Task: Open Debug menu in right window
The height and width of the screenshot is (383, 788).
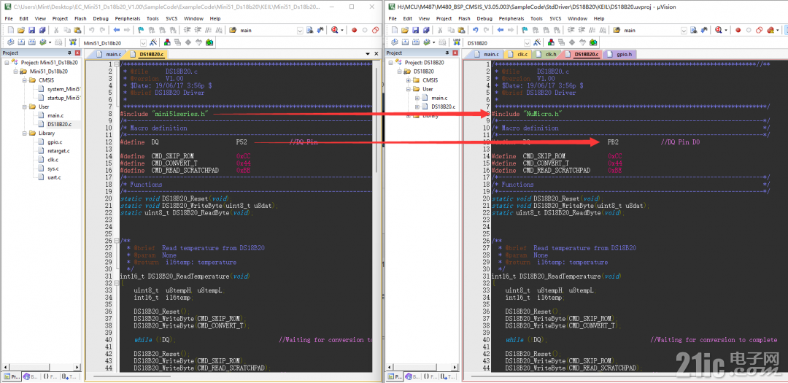Action: 484,18
